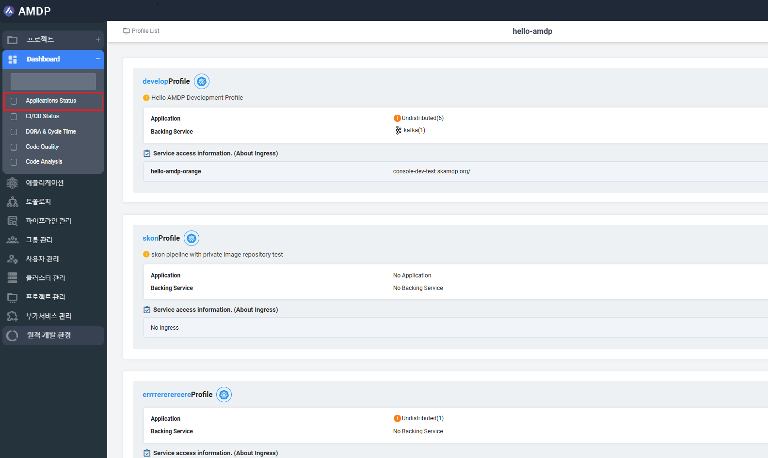The width and height of the screenshot is (768, 458).
Task: Click the 그룹 관리 people icon
Action: 12,240
